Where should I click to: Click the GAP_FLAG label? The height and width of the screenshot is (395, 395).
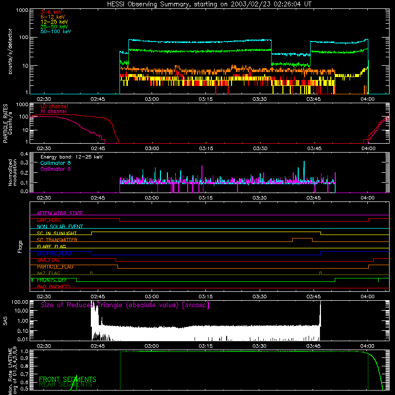(48, 220)
